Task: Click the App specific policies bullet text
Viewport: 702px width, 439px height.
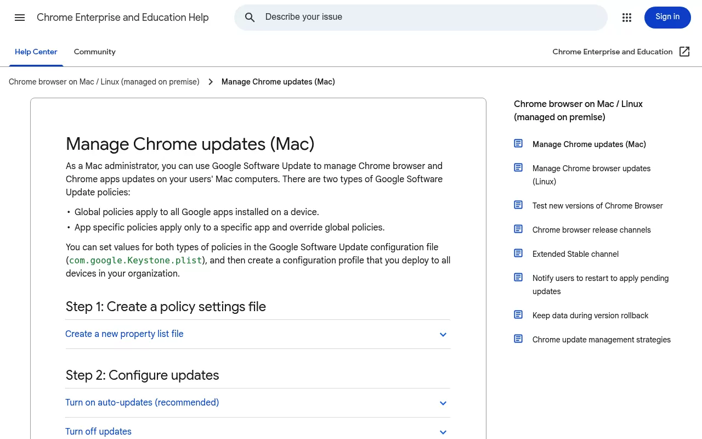Action: point(229,227)
